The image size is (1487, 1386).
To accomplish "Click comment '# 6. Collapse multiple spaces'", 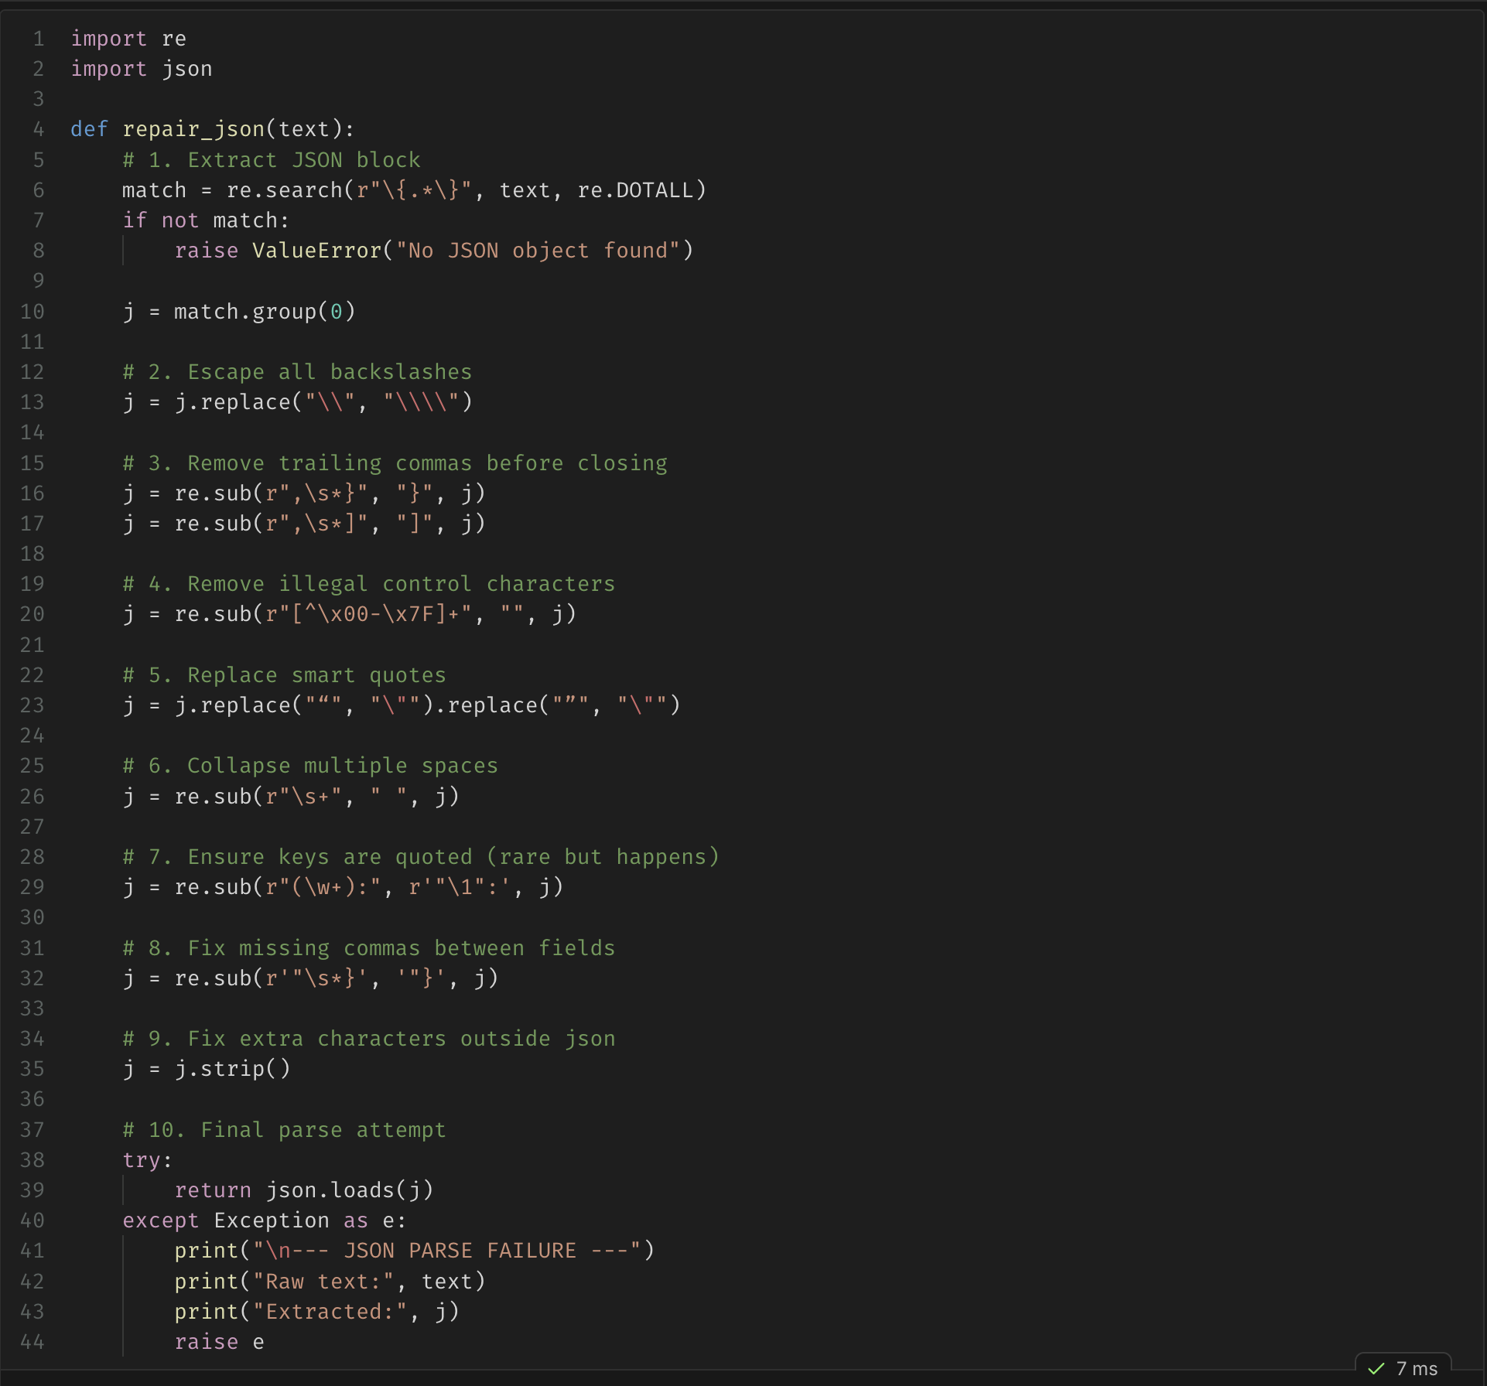I will point(310,766).
